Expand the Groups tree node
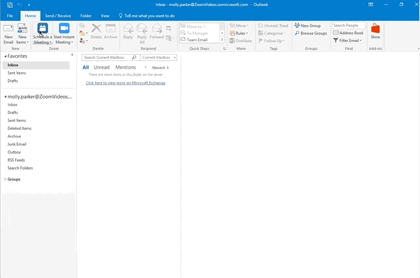420x278 pixels. coord(5,179)
